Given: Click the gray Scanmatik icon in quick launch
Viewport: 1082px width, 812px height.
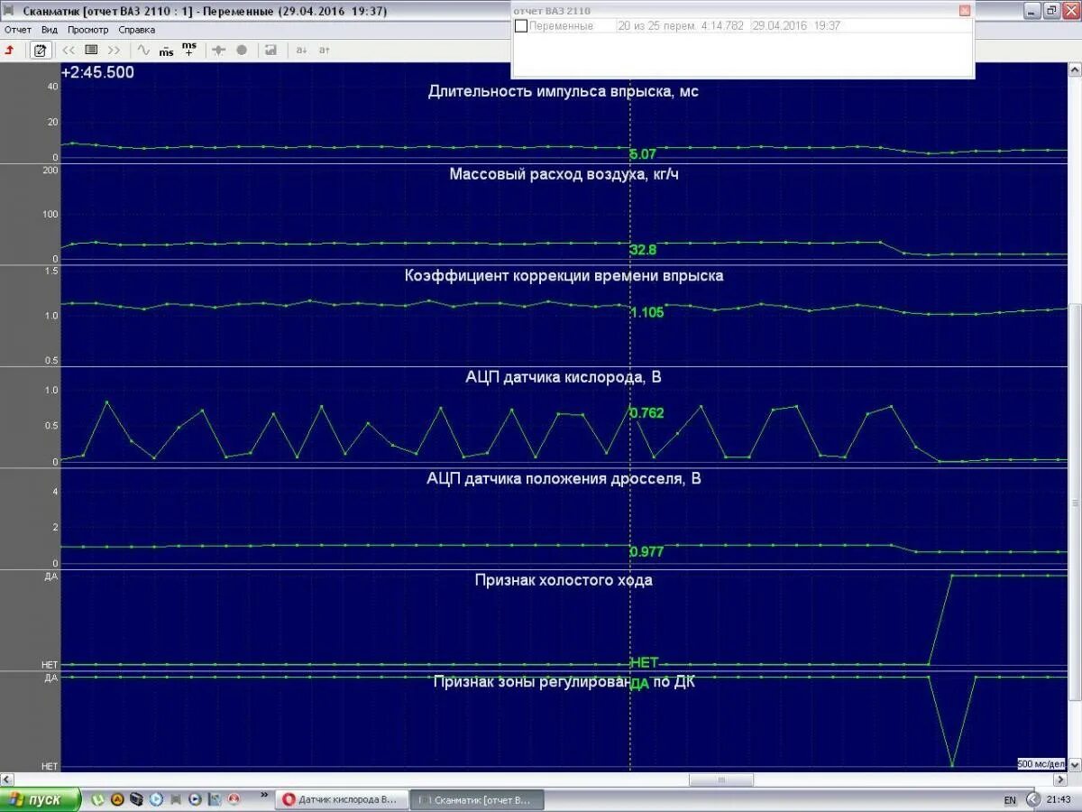Looking at the screenshot, I should click(x=176, y=799).
